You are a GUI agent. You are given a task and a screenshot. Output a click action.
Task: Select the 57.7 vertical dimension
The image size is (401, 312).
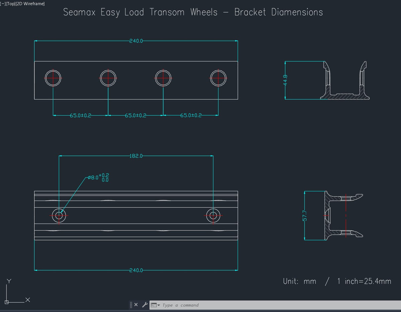tap(305, 216)
